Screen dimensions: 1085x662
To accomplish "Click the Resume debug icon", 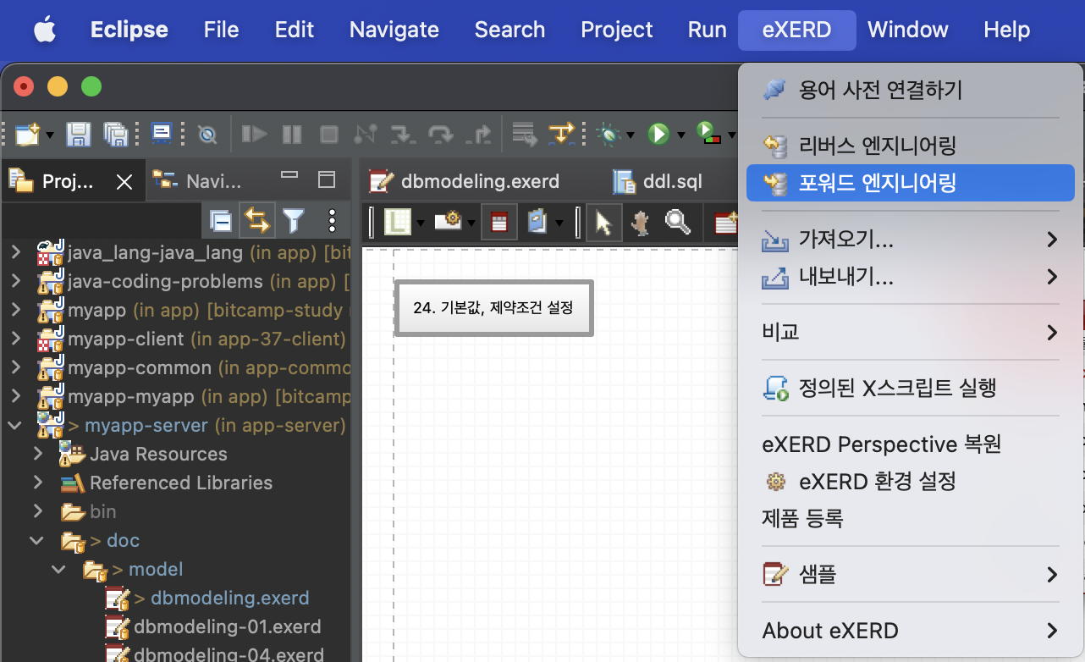I will [x=254, y=134].
